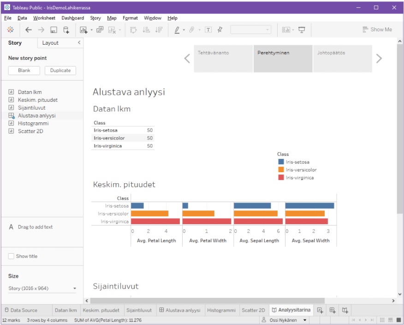Click the Show Me button

(x=378, y=29)
